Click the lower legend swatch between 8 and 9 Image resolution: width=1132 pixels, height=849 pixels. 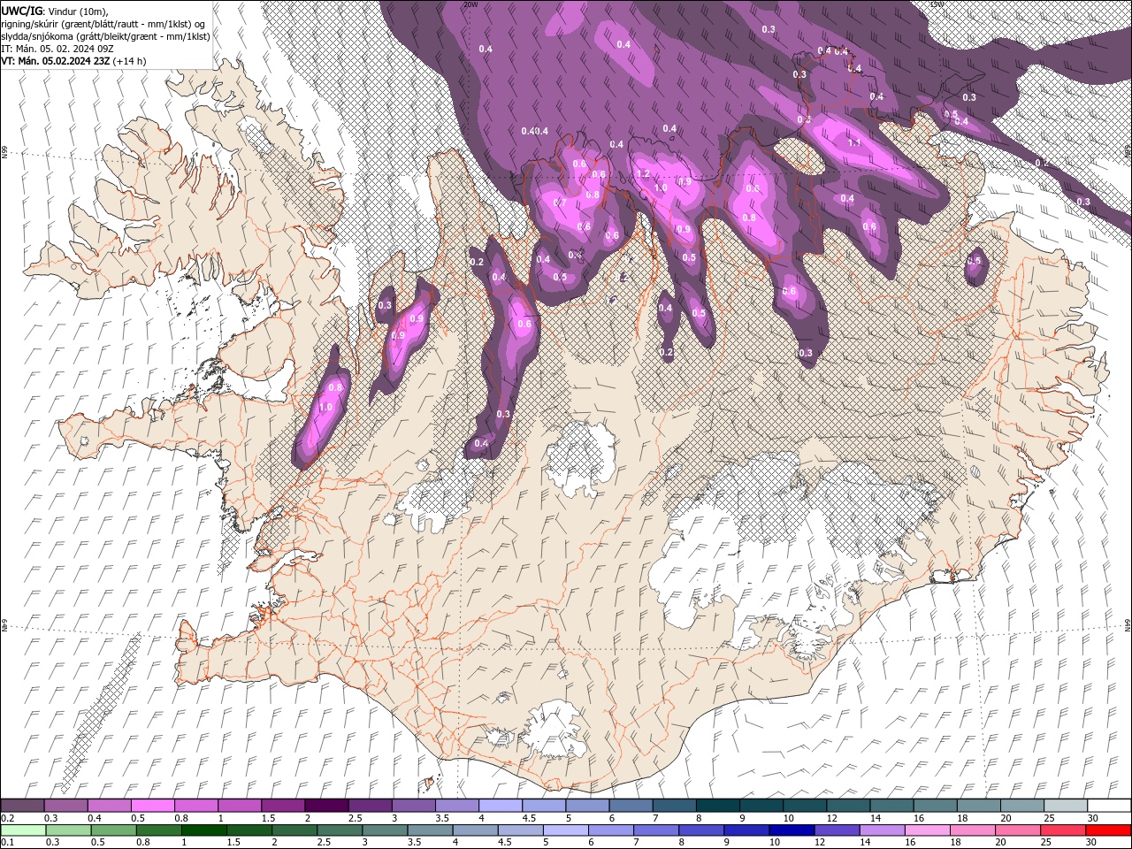pyautogui.click(x=700, y=830)
